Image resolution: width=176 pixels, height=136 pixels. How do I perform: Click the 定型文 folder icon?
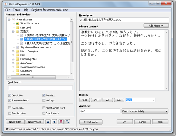coord(17,31)
